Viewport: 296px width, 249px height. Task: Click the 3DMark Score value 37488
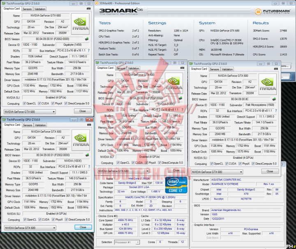[283, 31]
